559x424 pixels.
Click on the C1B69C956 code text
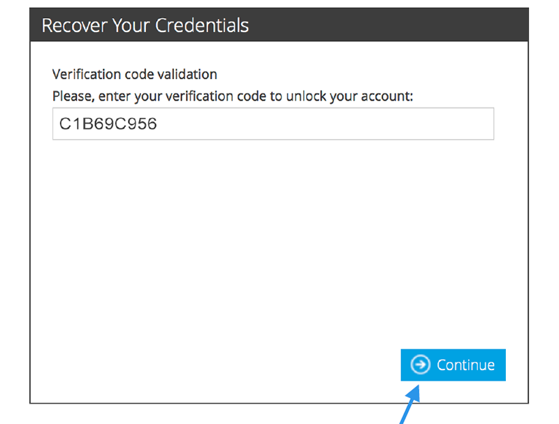108,124
